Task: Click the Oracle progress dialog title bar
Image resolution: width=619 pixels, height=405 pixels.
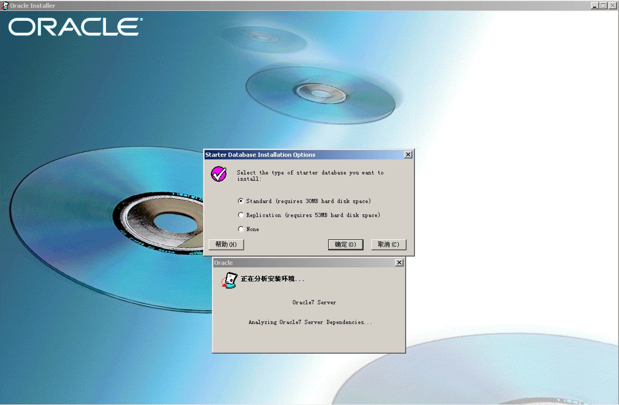Action: [299, 263]
